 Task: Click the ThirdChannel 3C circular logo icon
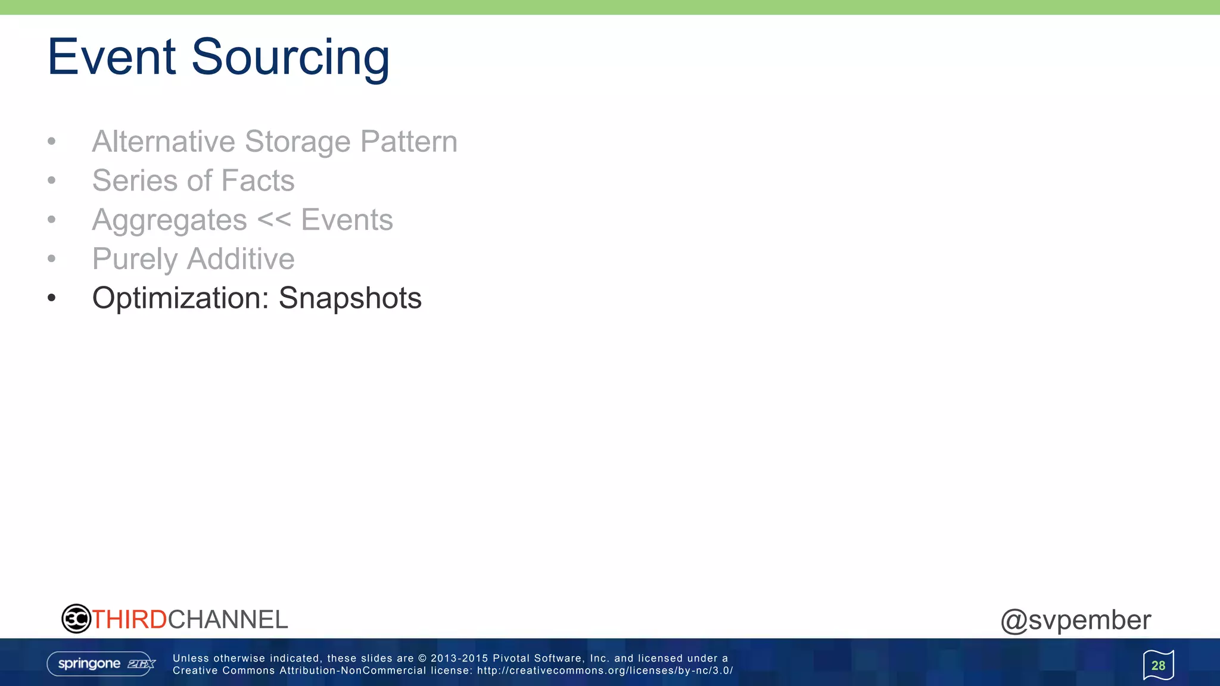click(76, 619)
